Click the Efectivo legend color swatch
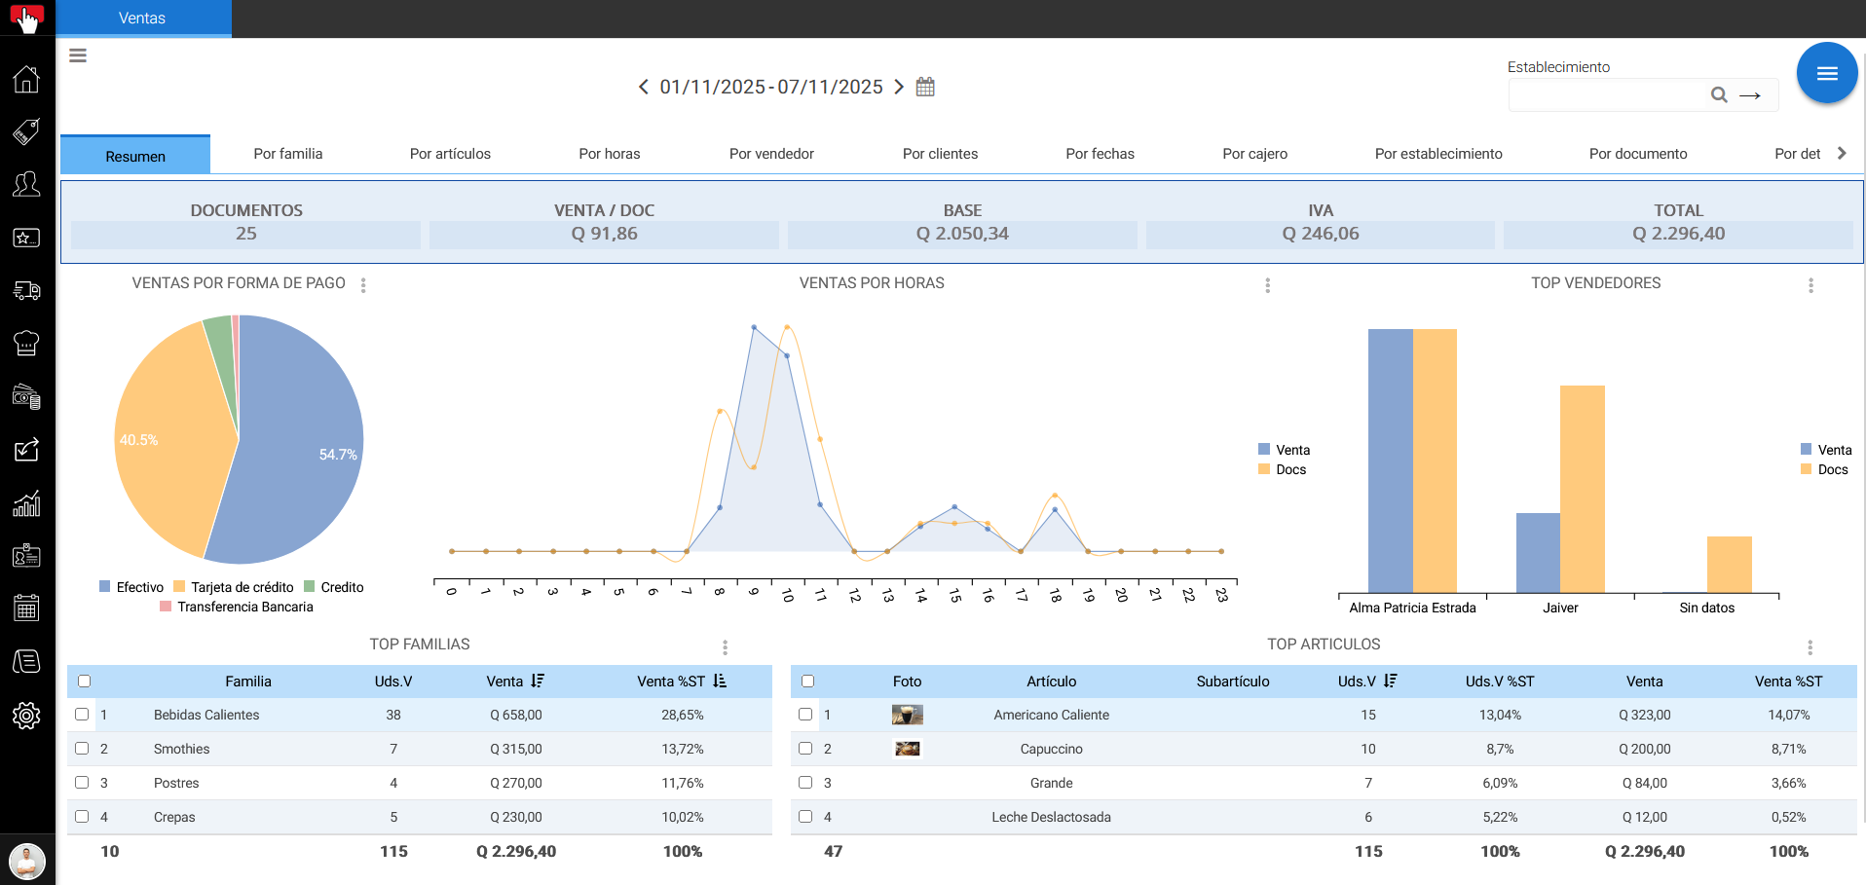This screenshot has width=1866, height=885. point(105,587)
